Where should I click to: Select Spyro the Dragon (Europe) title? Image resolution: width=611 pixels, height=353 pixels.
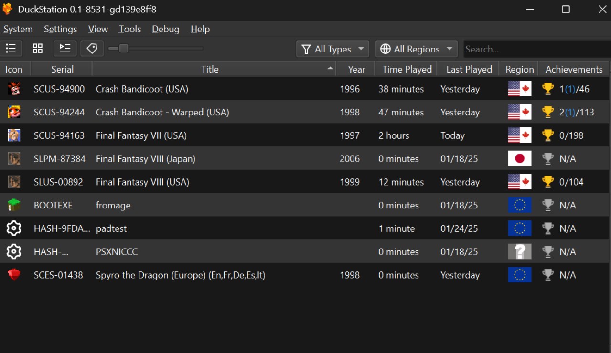click(x=181, y=275)
